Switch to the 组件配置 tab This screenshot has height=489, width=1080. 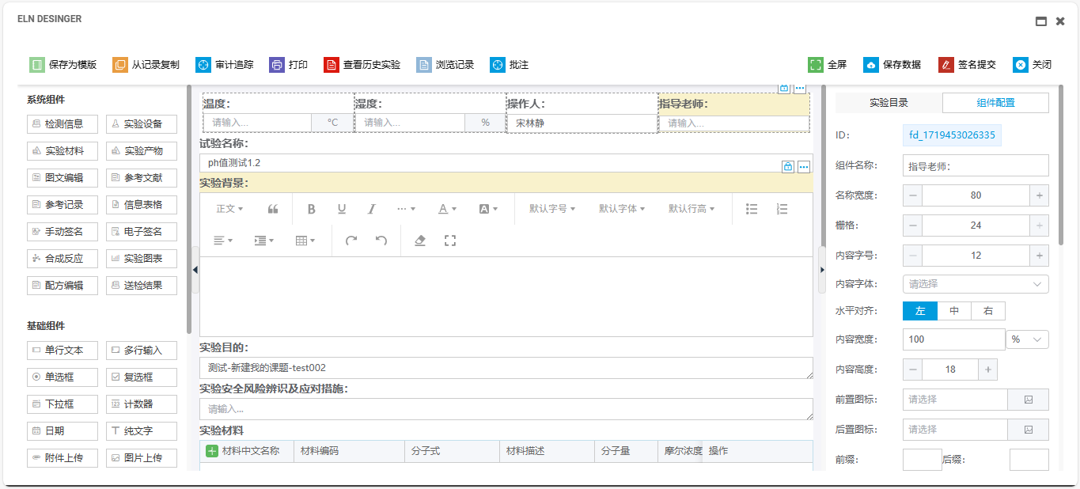click(995, 103)
